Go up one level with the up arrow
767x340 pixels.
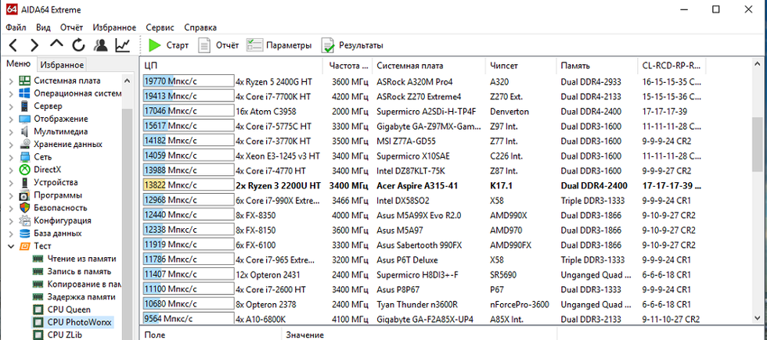56,45
